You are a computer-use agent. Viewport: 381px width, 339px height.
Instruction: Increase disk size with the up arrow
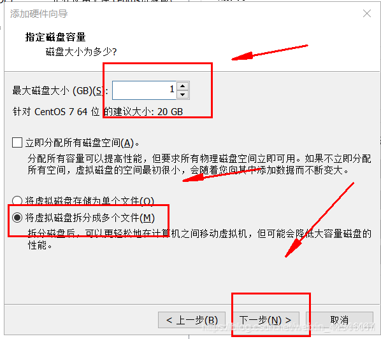(183, 86)
